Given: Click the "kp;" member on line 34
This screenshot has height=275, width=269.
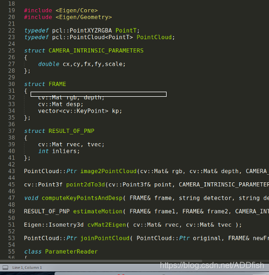Looking at the screenshot, I should [x=117, y=111].
